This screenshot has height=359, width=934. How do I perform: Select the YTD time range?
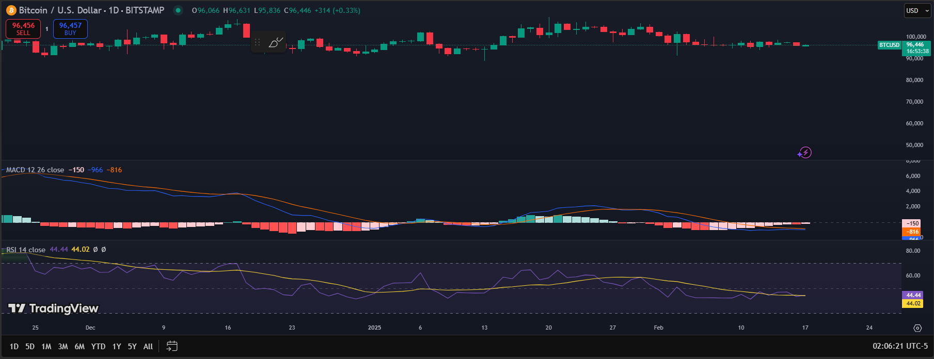(x=98, y=347)
